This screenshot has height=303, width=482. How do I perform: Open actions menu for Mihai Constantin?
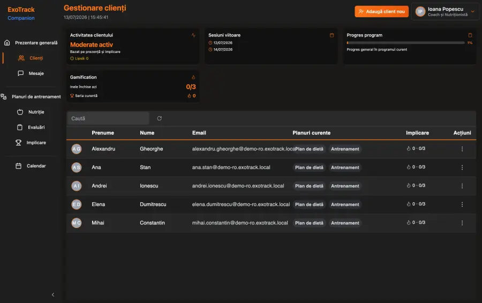click(x=462, y=223)
